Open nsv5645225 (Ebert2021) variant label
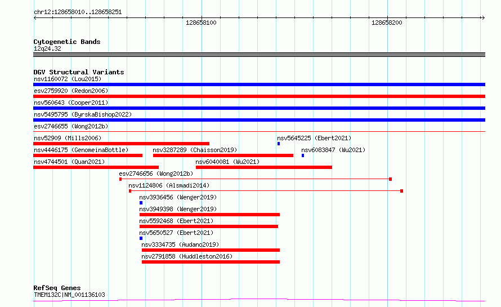Image resolution: width=501 pixels, height=307 pixels. coord(314,138)
